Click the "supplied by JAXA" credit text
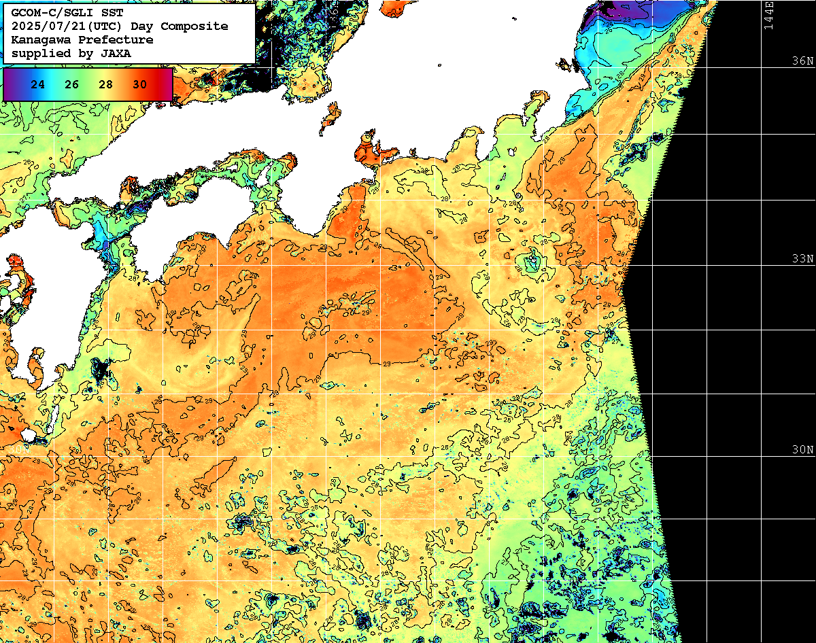 (71, 53)
